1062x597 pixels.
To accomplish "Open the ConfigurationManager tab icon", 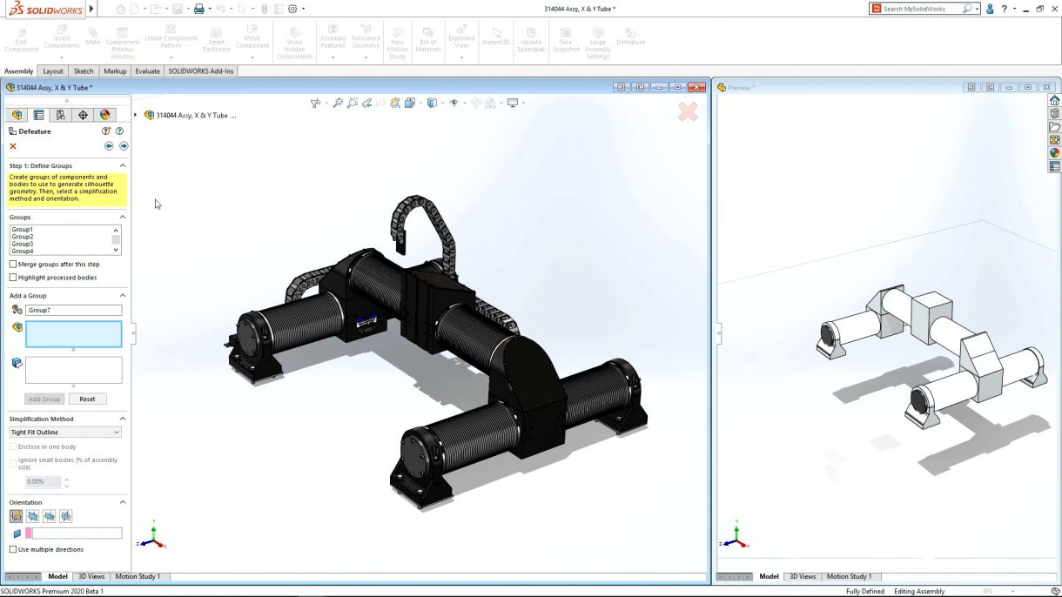I will point(60,115).
